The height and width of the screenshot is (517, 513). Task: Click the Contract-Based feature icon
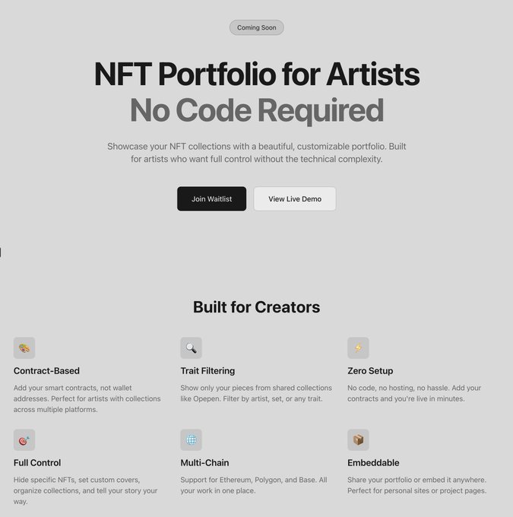[x=24, y=348]
